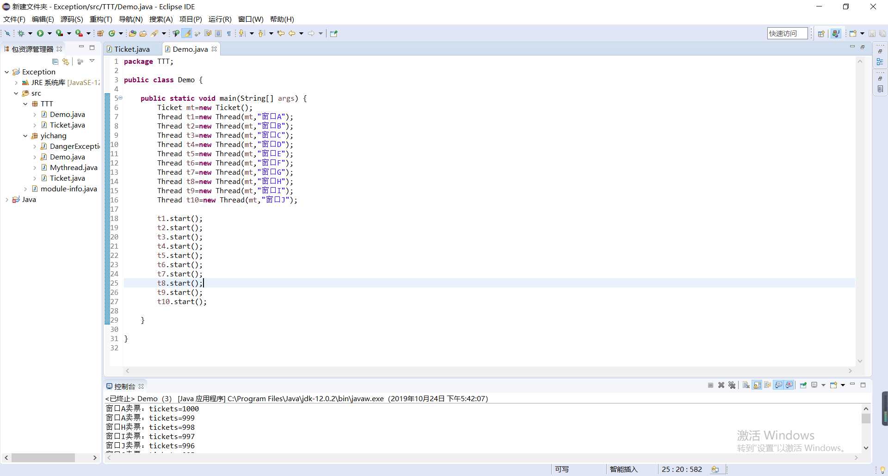The width and height of the screenshot is (888, 476).
Task: Toggle the folding marker on line 5
Action: 120,98
